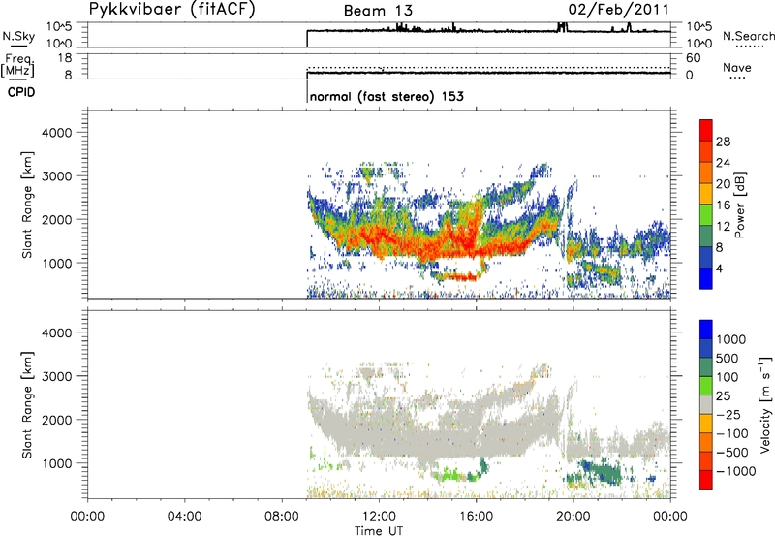The width and height of the screenshot is (775, 537).
Task: Click the '12' tick on Power colorbar
Action: point(723,227)
